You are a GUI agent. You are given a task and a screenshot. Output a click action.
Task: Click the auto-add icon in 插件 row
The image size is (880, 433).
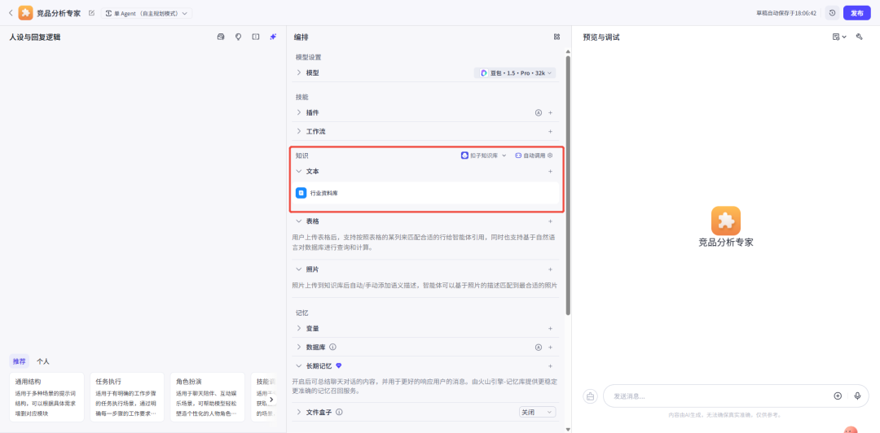click(x=539, y=113)
